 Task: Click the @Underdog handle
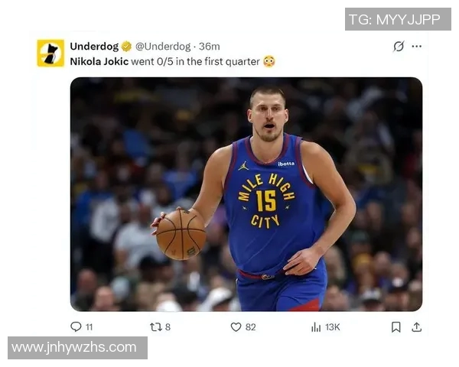[164, 46]
